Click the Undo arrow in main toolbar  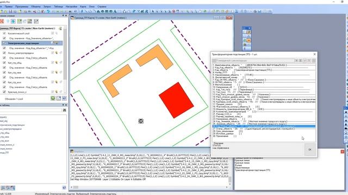point(48,11)
